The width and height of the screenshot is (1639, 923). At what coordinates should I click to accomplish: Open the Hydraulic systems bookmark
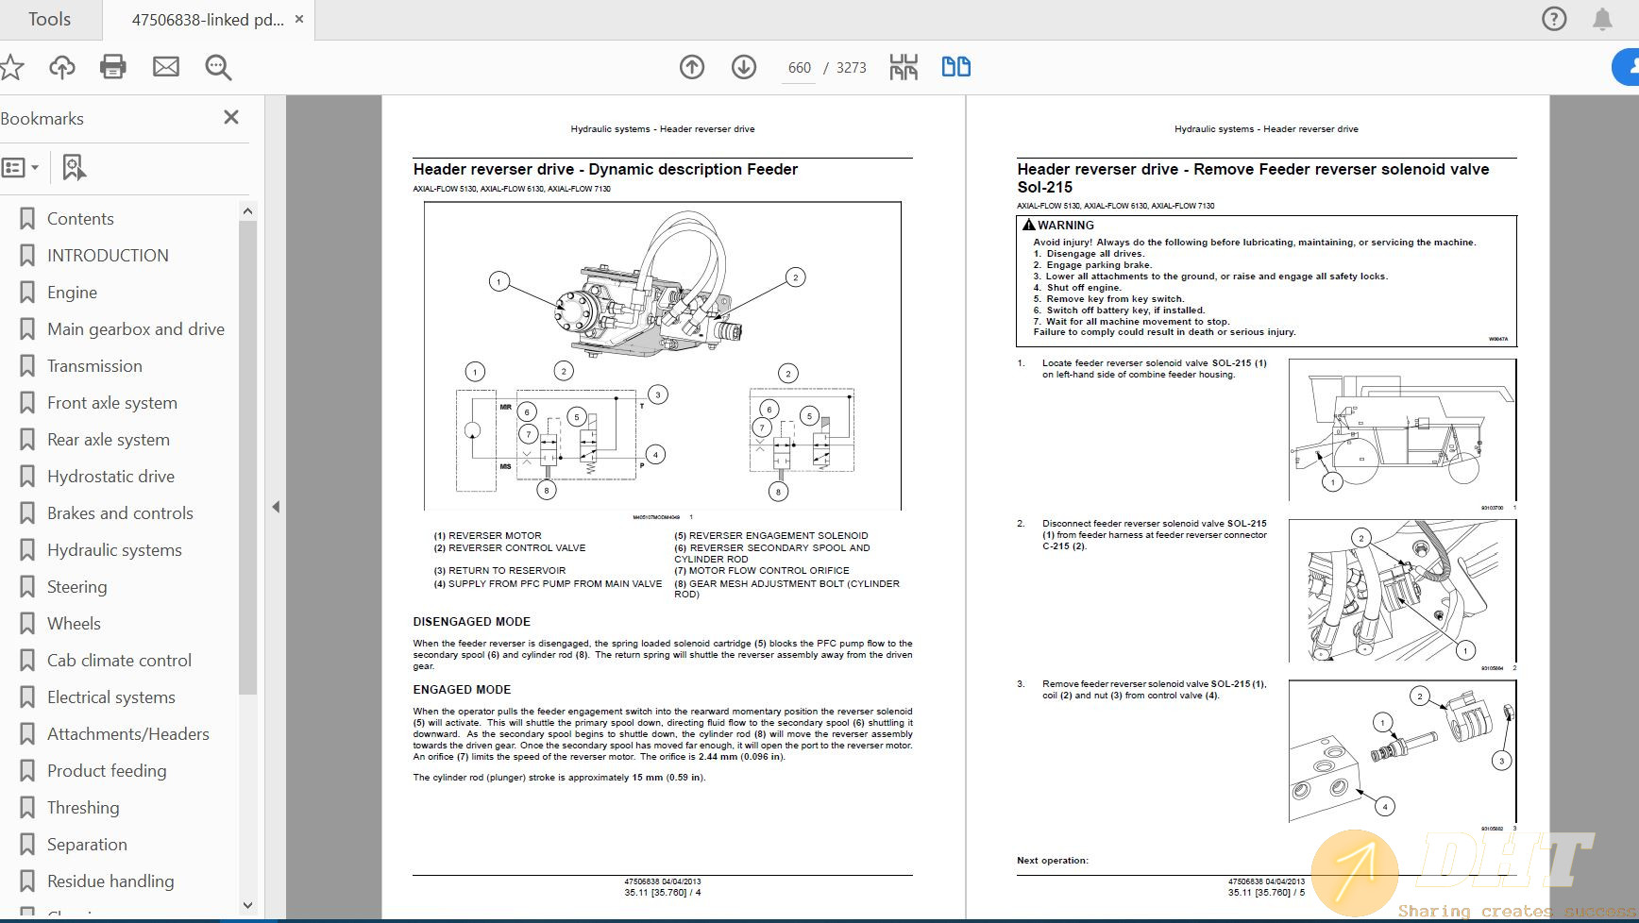click(114, 550)
